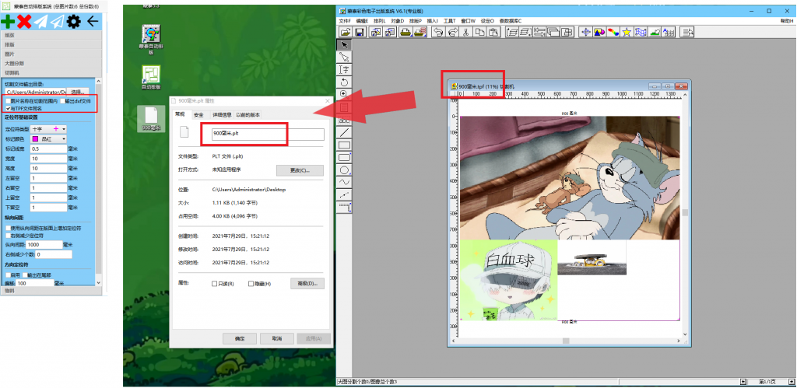Select the rotate tool
The height and width of the screenshot is (388, 797).
click(345, 82)
